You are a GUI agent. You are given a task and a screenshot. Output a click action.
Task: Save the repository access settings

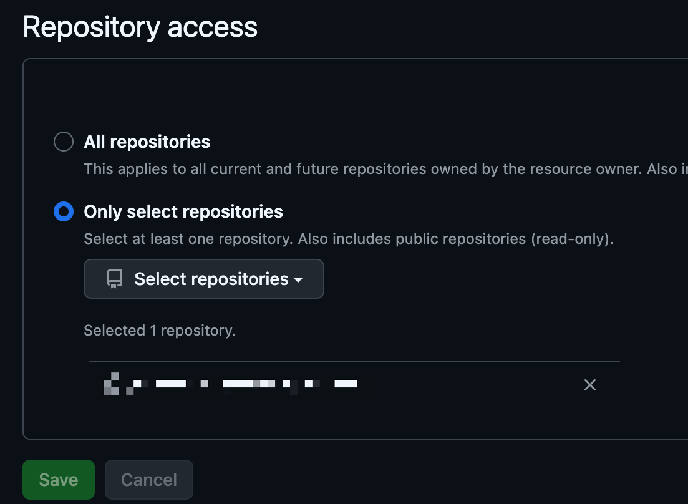pos(59,480)
